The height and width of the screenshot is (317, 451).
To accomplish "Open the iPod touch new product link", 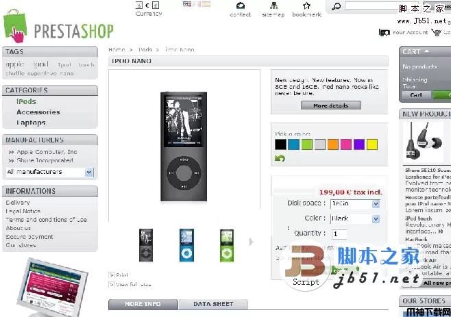I will click(x=419, y=218).
